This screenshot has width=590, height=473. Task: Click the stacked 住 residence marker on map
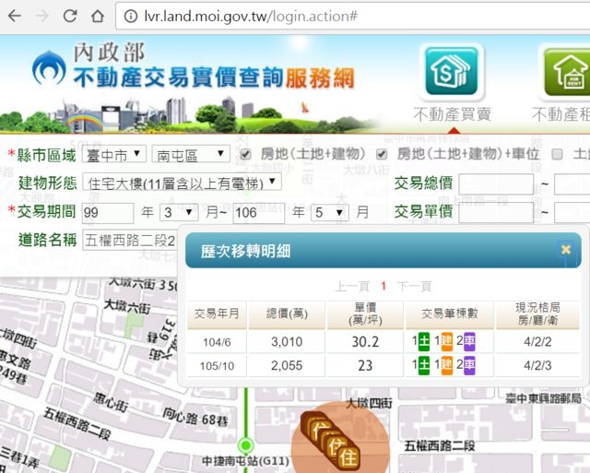pyautogui.click(x=331, y=440)
